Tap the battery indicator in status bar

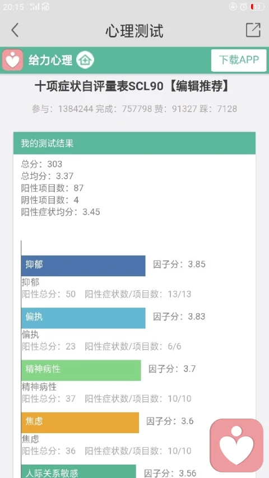[x=257, y=7]
